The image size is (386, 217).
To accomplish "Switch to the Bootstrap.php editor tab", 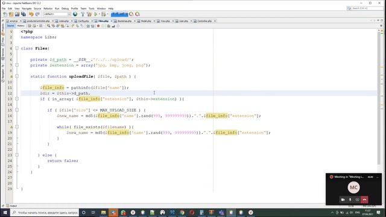I will coord(124,21).
